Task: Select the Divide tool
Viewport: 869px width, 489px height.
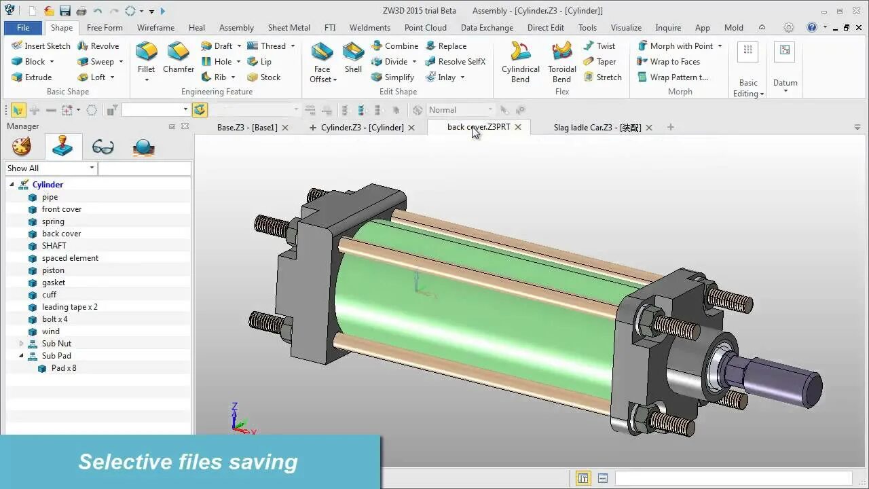Action: [x=389, y=62]
